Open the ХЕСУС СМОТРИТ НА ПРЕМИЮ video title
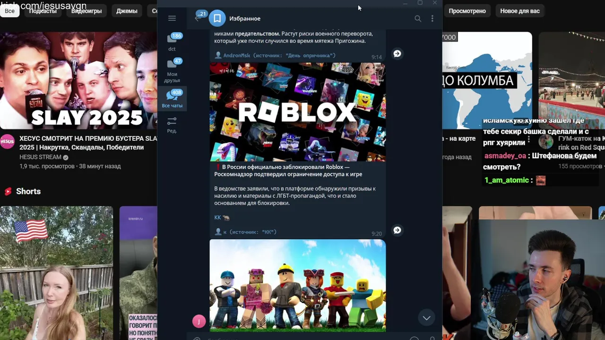The image size is (605, 340). click(88, 143)
